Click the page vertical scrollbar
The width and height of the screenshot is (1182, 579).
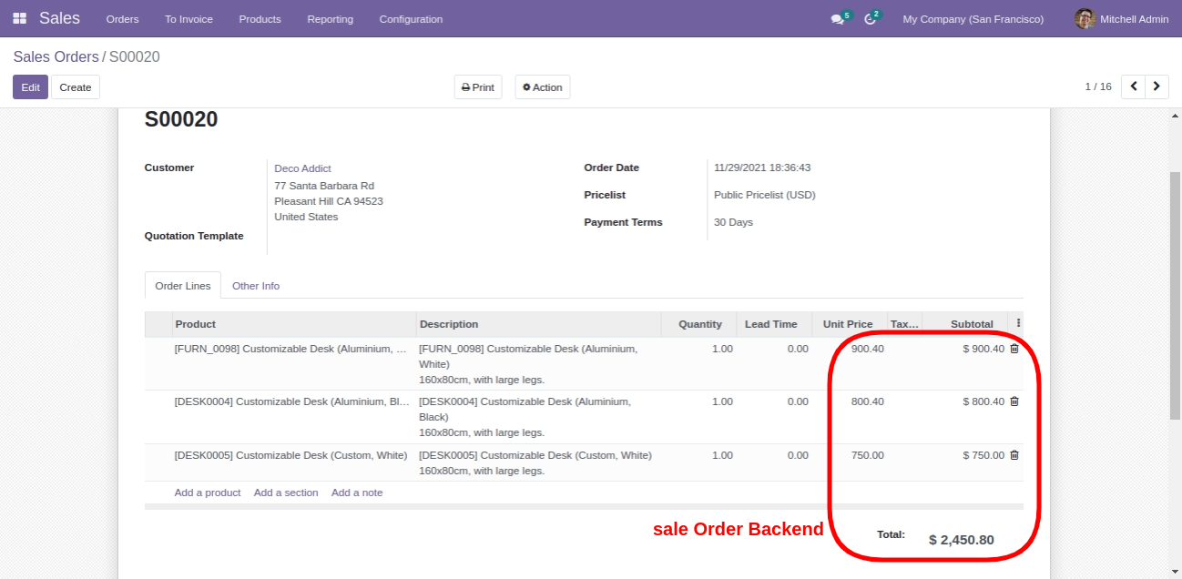pyautogui.click(x=1175, y=291)
